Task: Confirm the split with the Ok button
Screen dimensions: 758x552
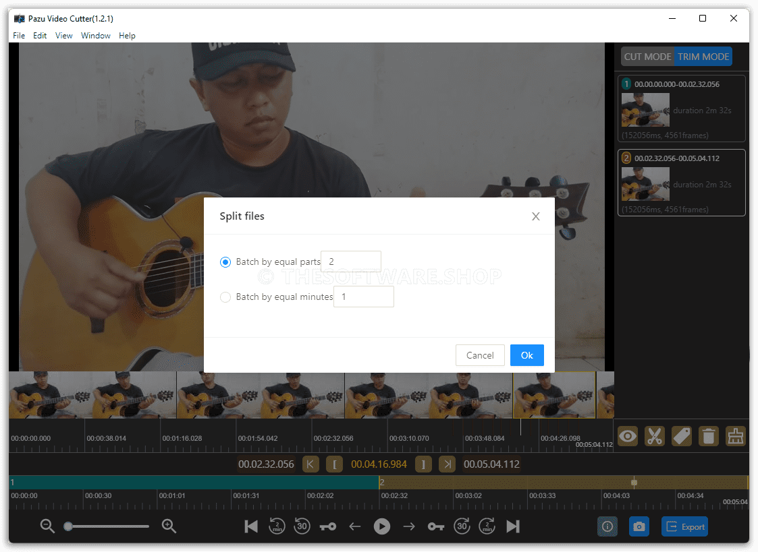Action: (x=527, y=355)
